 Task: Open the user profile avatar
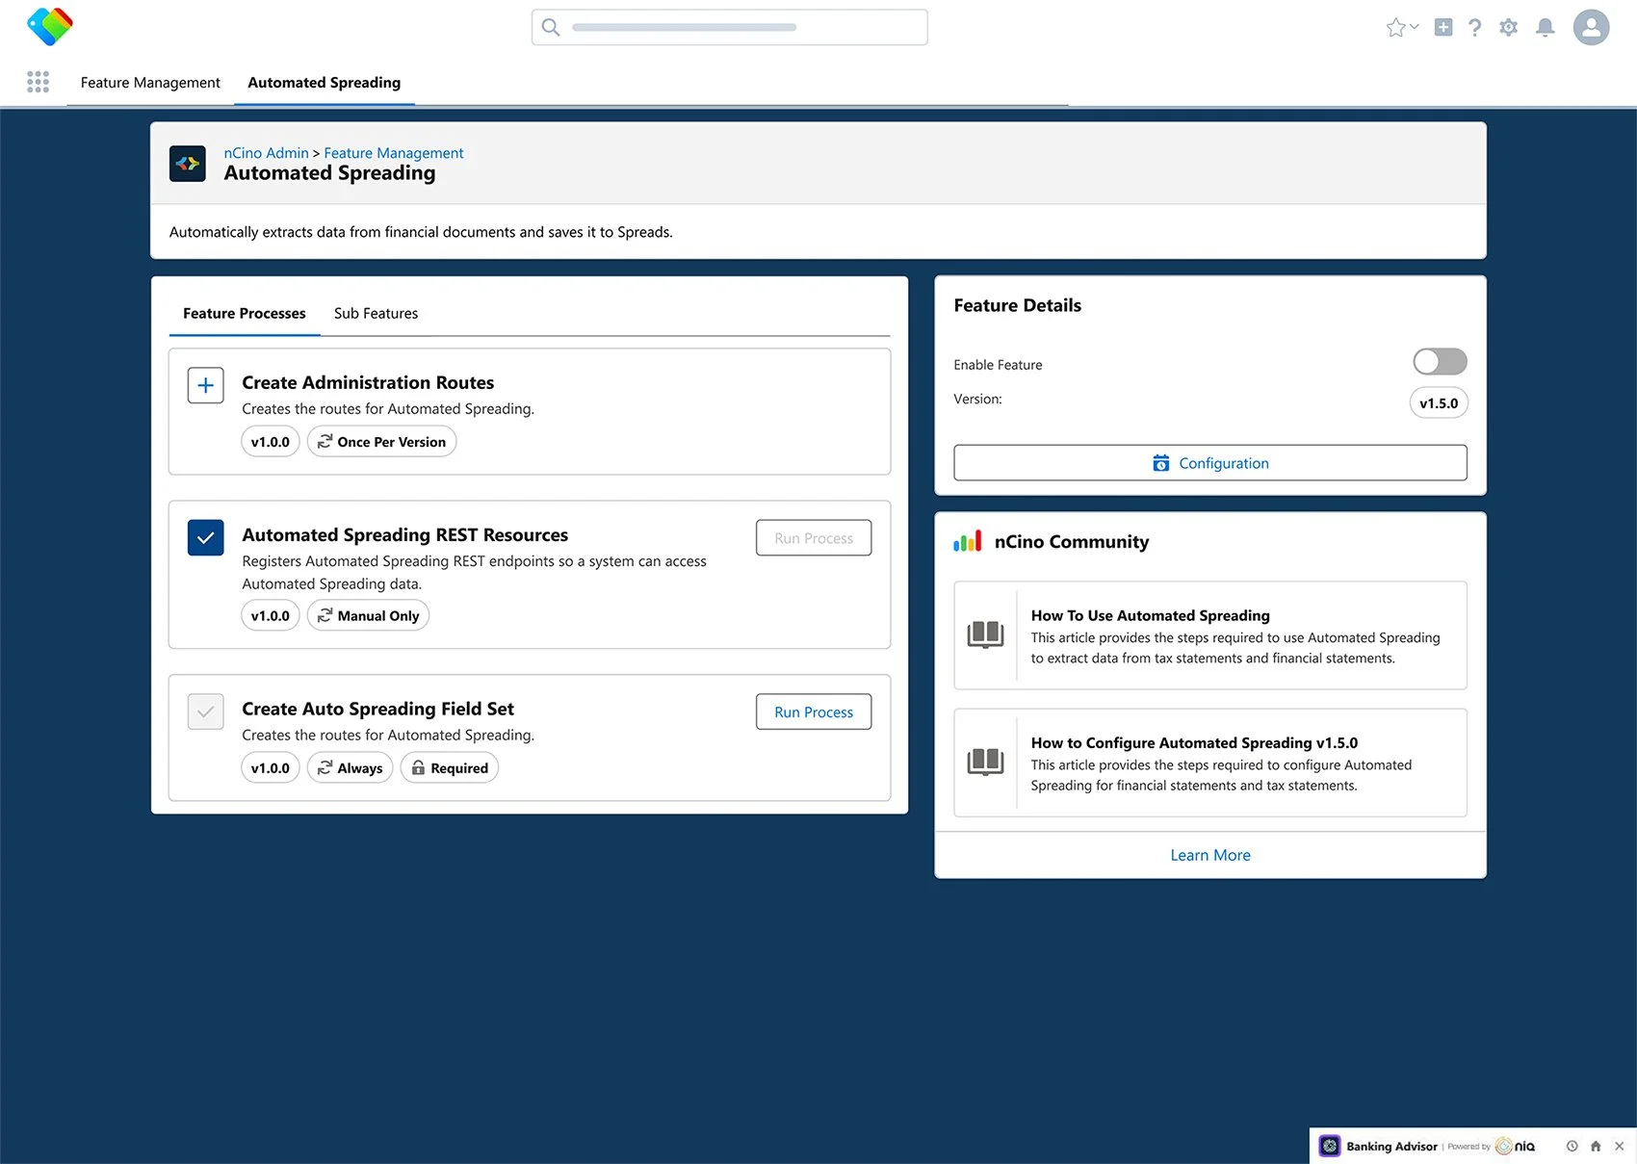[x=1592, y=27]
